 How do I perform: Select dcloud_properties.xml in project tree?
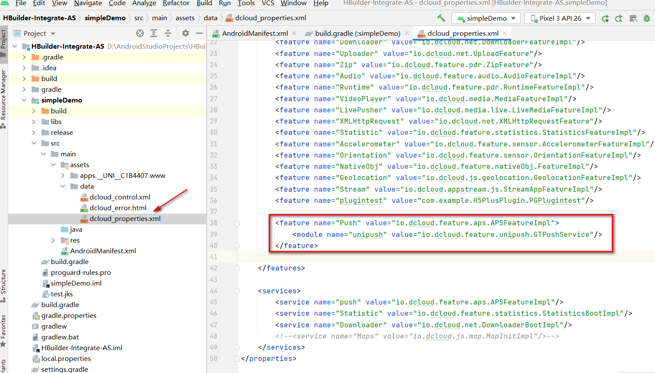click(x=125, y=218)
